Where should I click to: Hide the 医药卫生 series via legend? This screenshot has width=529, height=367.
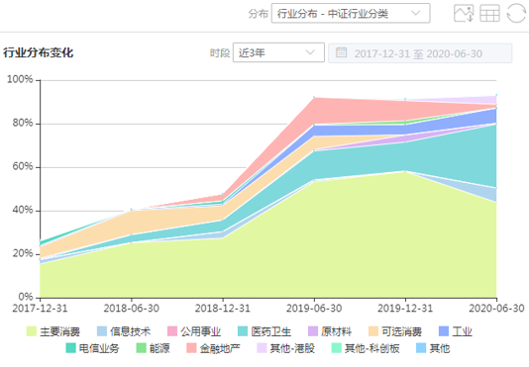[264, 331]
